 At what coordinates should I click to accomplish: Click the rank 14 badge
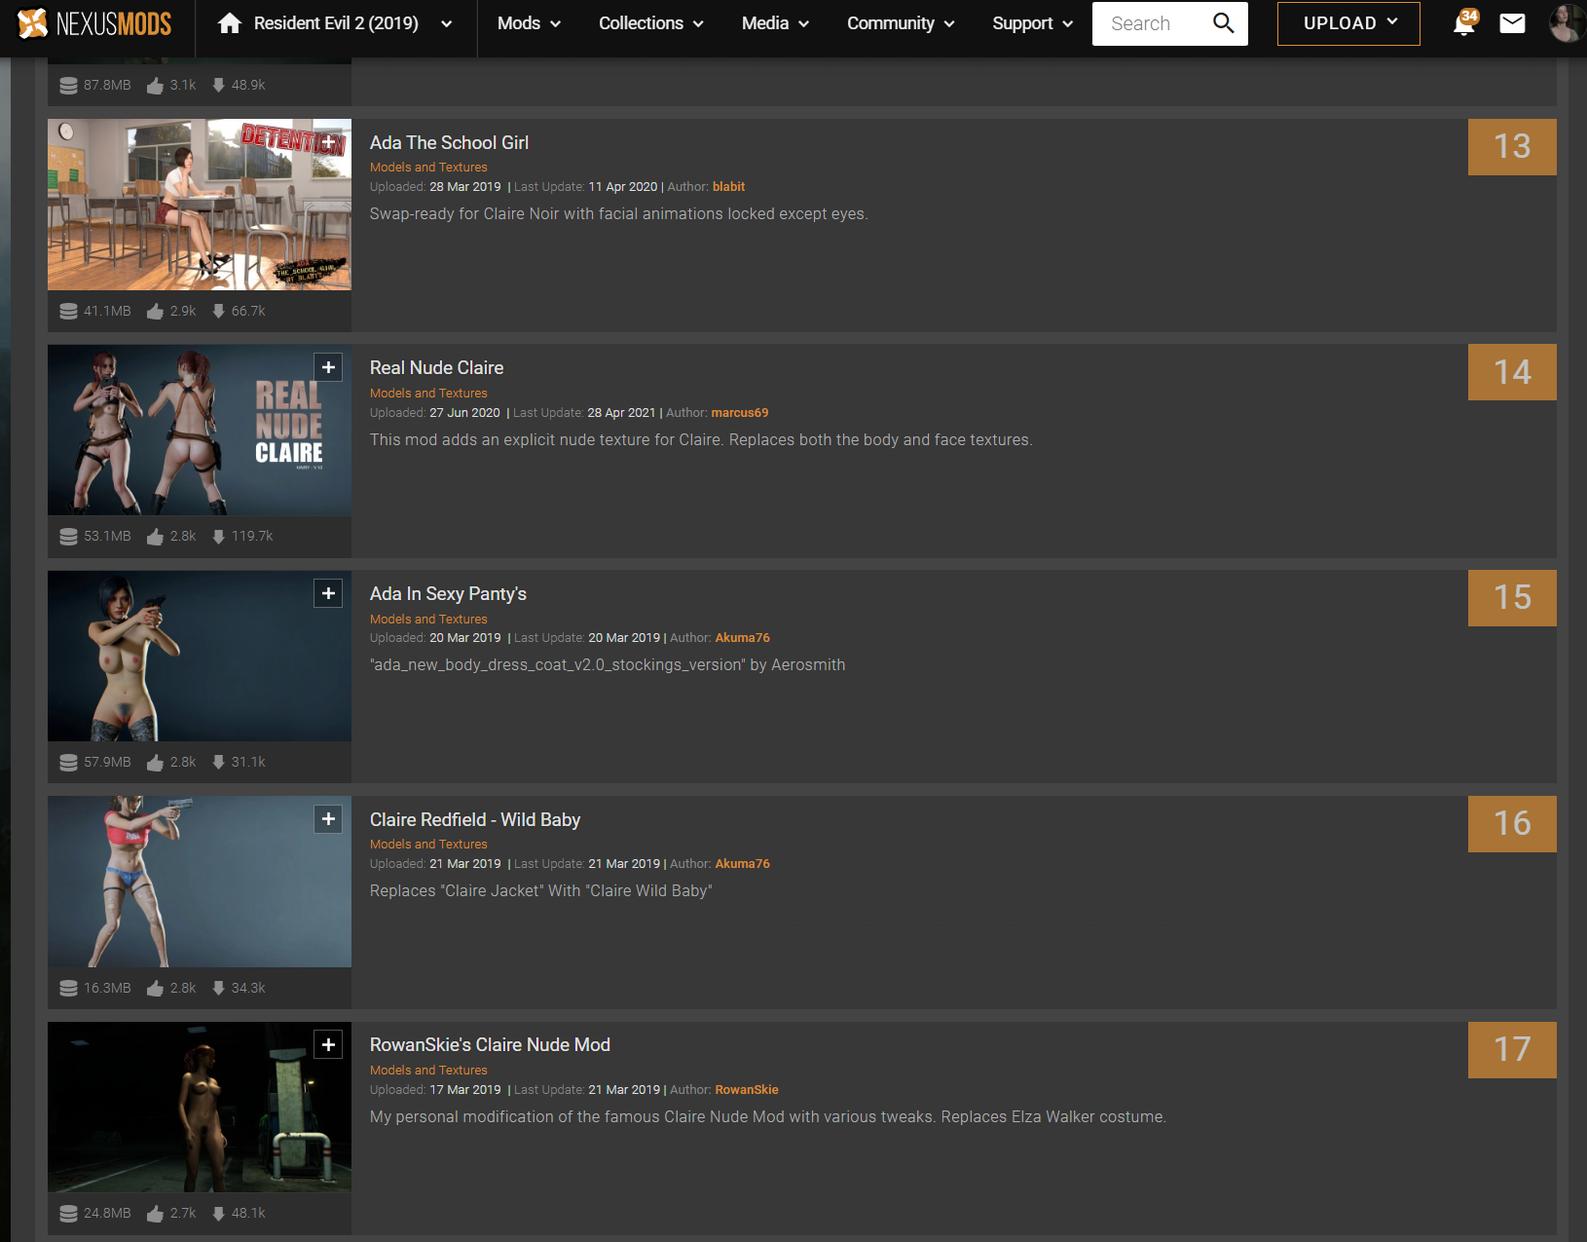[x=1512, y=372]
